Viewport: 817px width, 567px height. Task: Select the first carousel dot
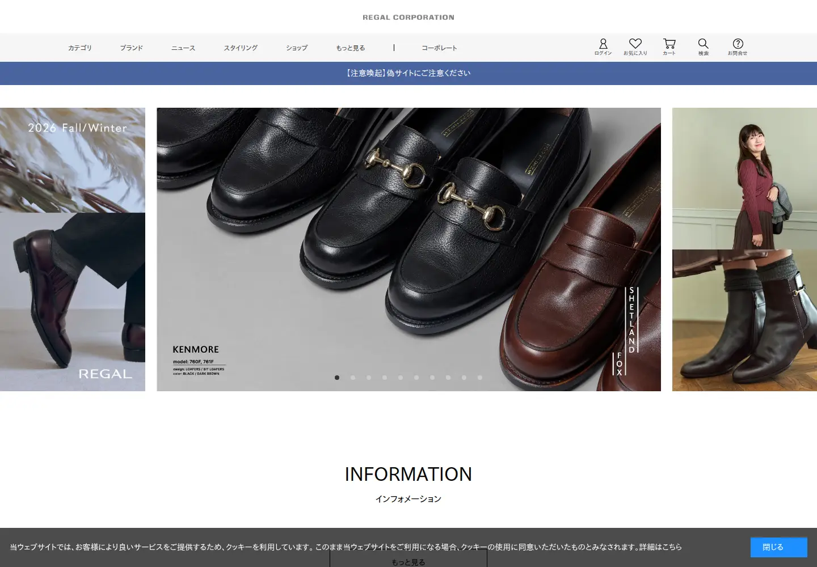coord(337,378)
